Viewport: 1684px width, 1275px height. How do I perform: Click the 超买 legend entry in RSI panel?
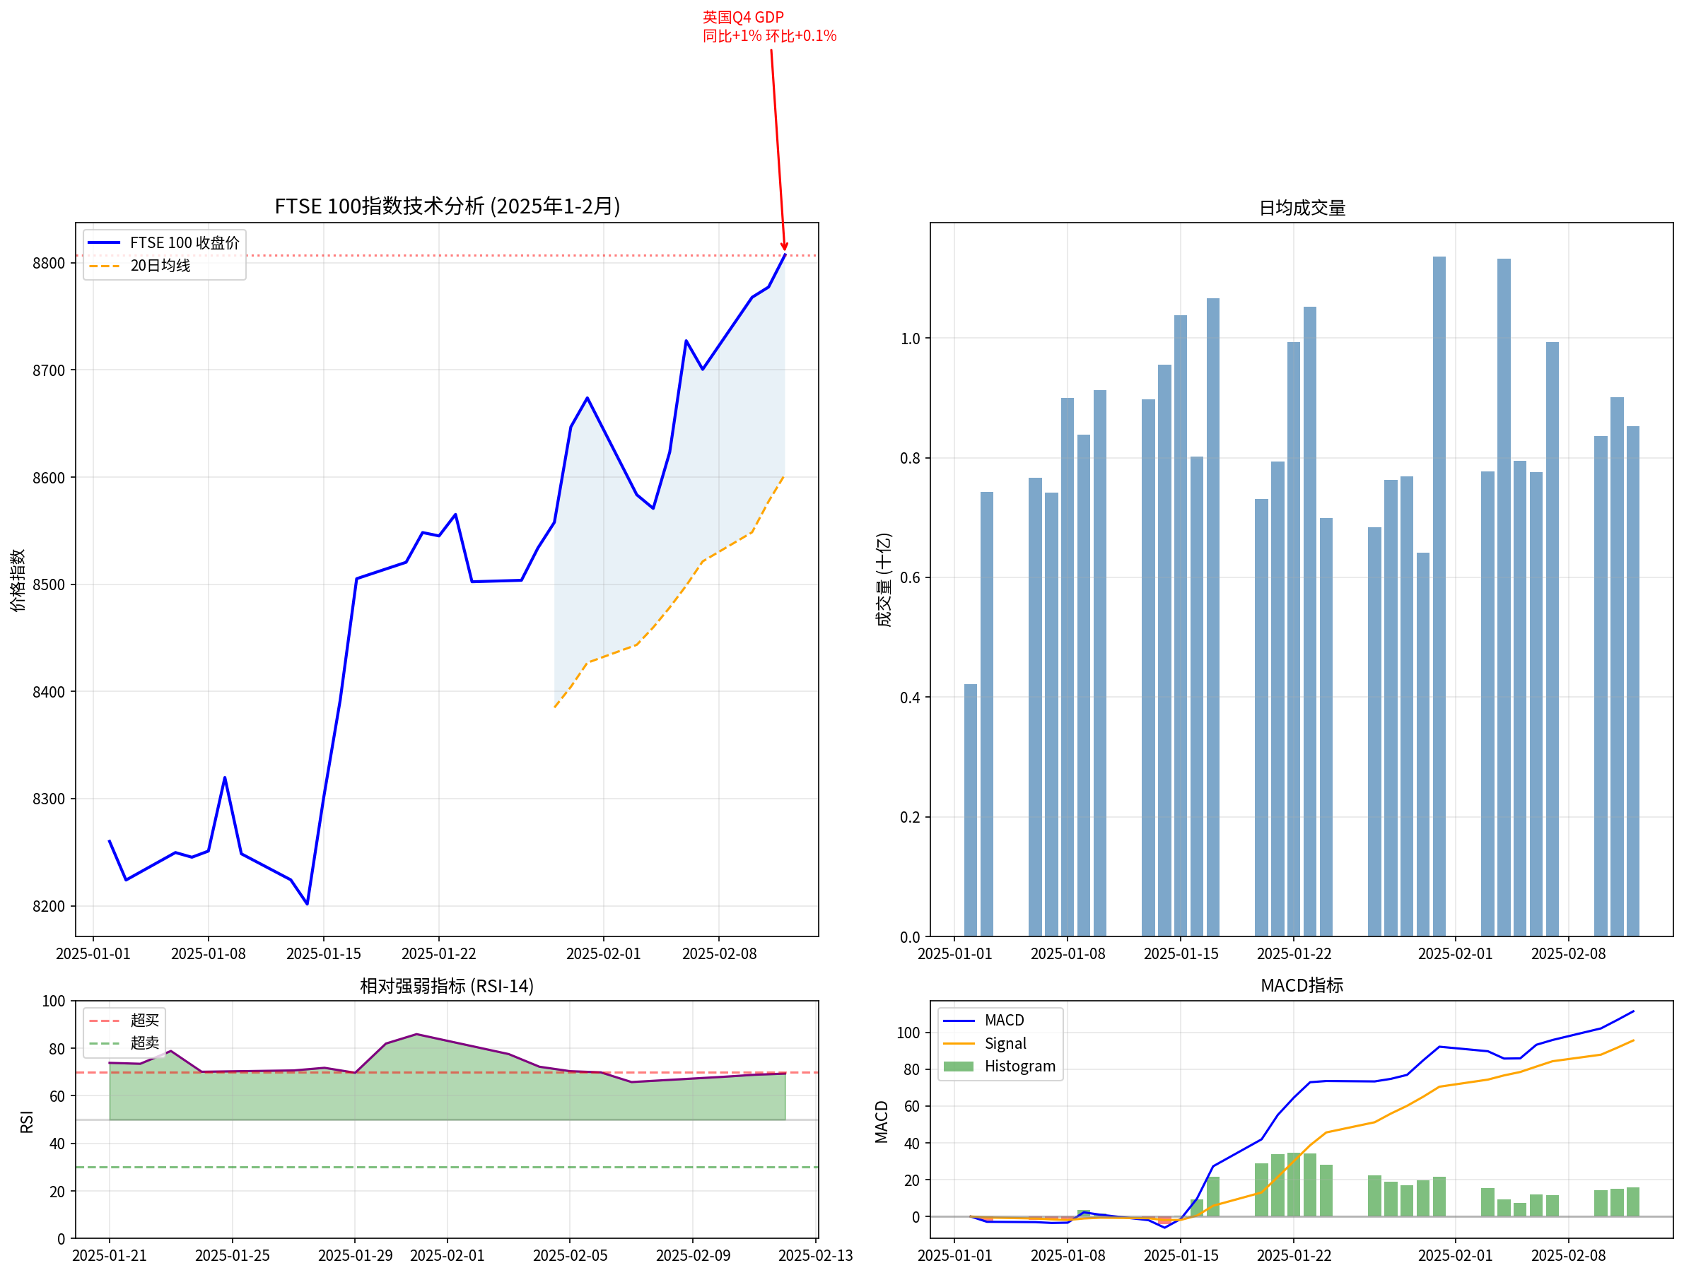point(144,1020)
